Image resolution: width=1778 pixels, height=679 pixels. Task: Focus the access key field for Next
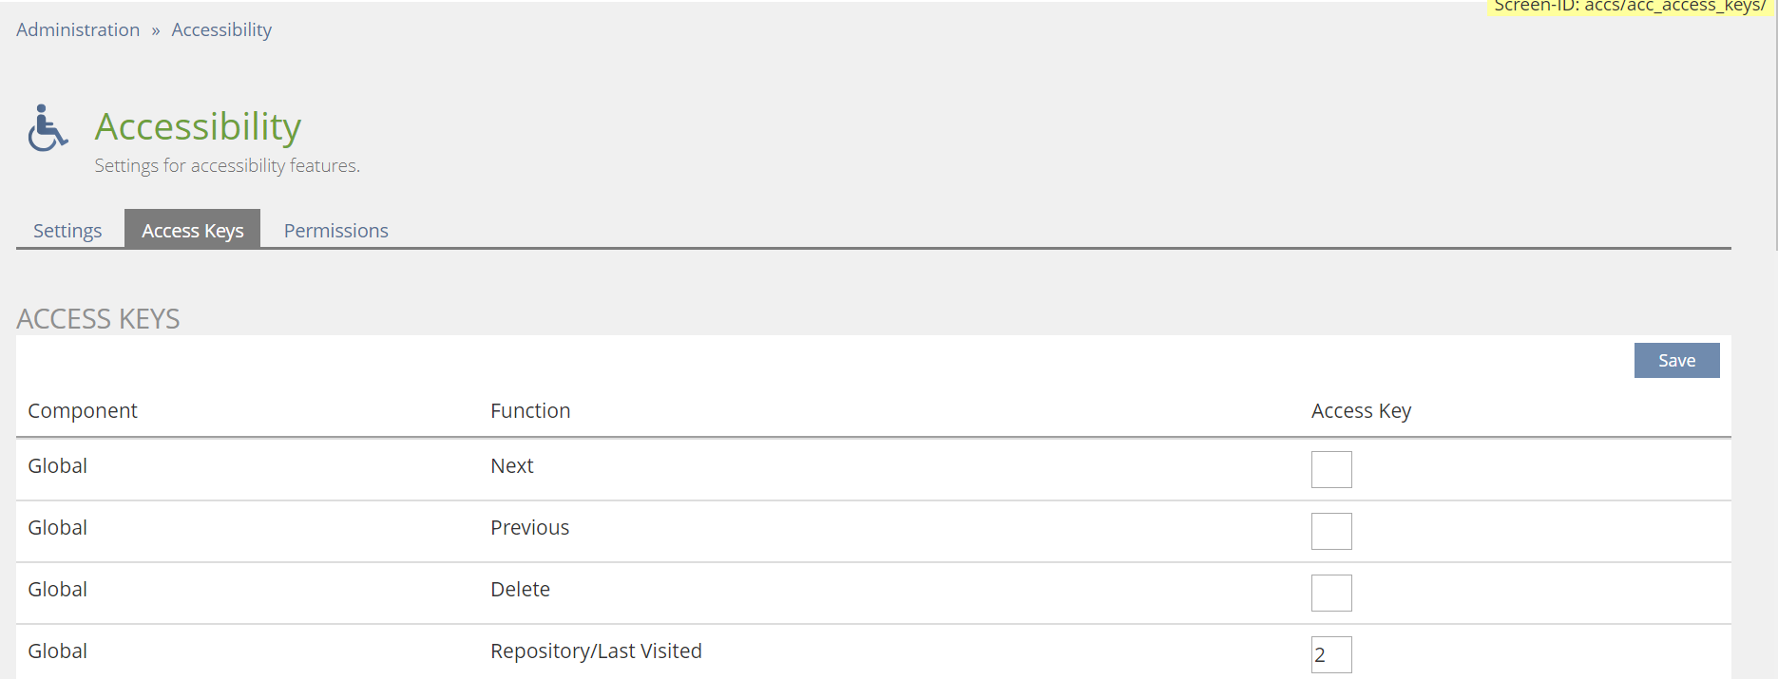(x=1330, y=469)
